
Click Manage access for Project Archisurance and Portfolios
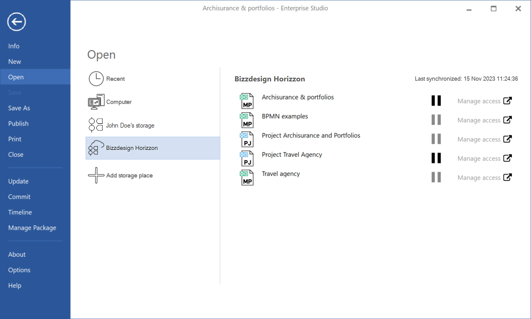click(x=478, y=139)
